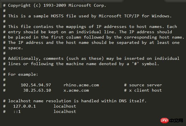The image size is (186, 126).
Task: Click the IP address 102.54.94.97
Action: tap(36, 85)
